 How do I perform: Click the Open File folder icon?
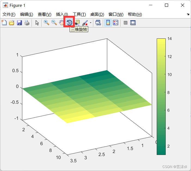(x=11, y=23)
